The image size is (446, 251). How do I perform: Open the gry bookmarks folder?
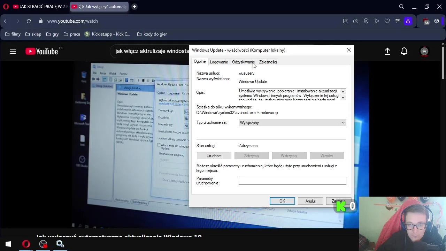tap(52, 34)
